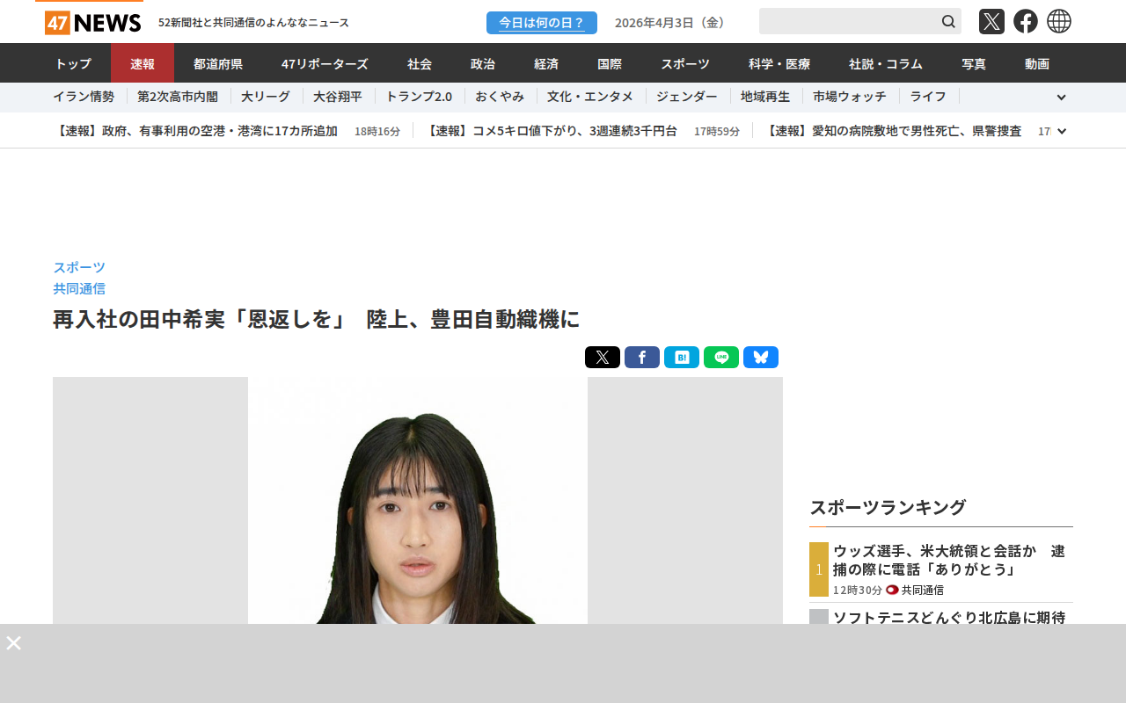This screenshot has height=703, width=1126.
Task: Open the globe language icon
Action: pos(1059,21)
